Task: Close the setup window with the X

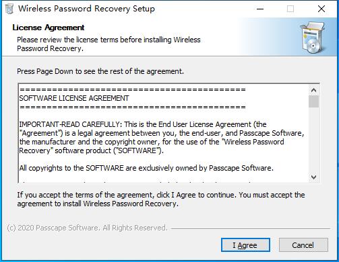Action: (321, 9)
